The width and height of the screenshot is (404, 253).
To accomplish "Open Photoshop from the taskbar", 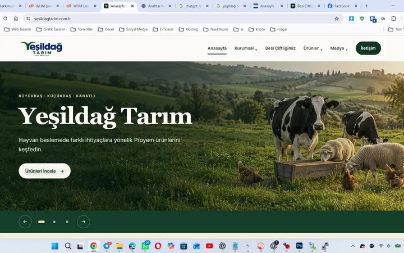I will [x=300, y=246].
